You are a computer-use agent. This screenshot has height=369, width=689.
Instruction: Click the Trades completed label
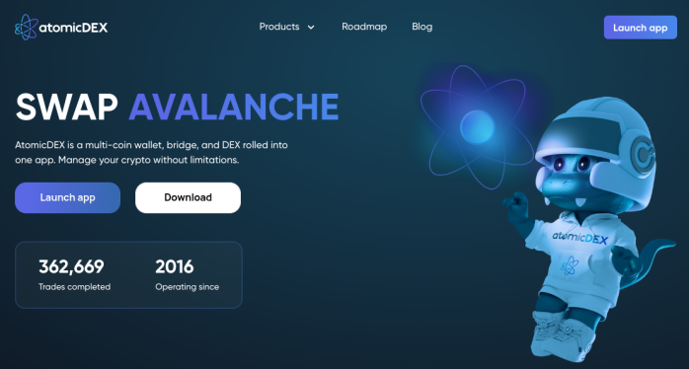(x=75, y=287)
